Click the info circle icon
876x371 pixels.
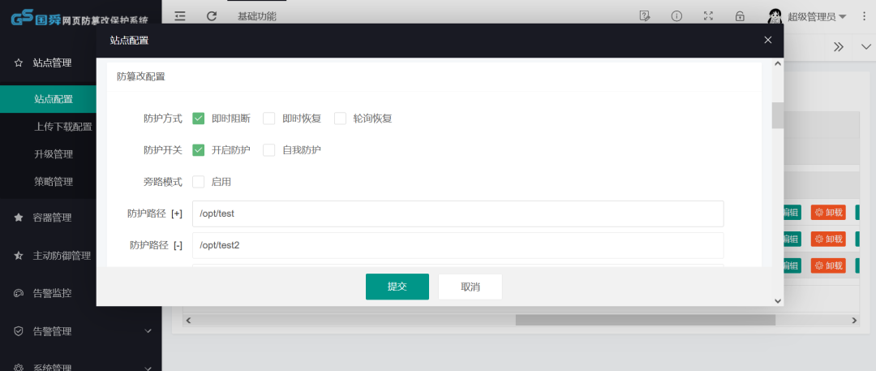(676, 15)
